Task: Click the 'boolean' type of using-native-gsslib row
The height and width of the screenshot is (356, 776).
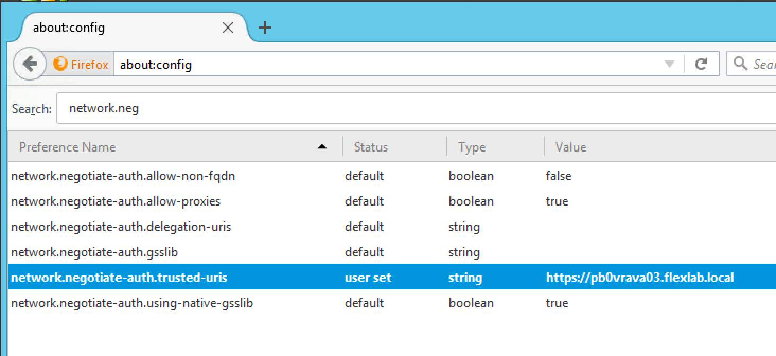Action: (471, 303)
